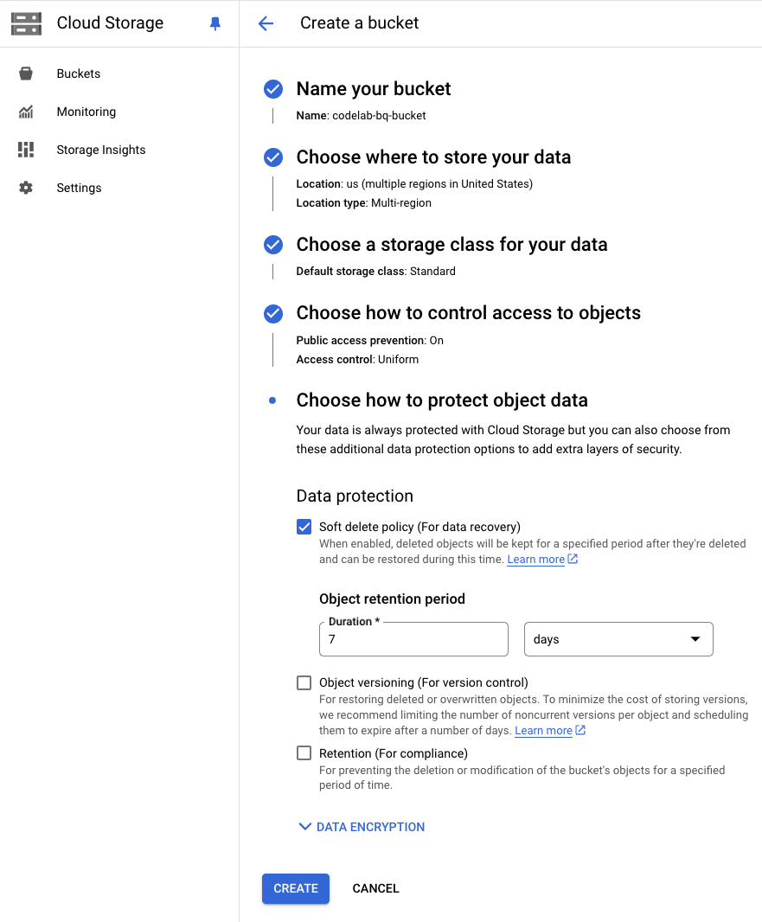Expand the DATA ENCRYPTION section
Screen dimensions: 762x922
coord(361,827)
